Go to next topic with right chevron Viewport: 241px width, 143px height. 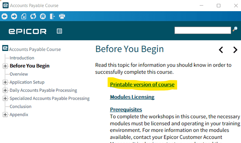(x=235, y=50)
